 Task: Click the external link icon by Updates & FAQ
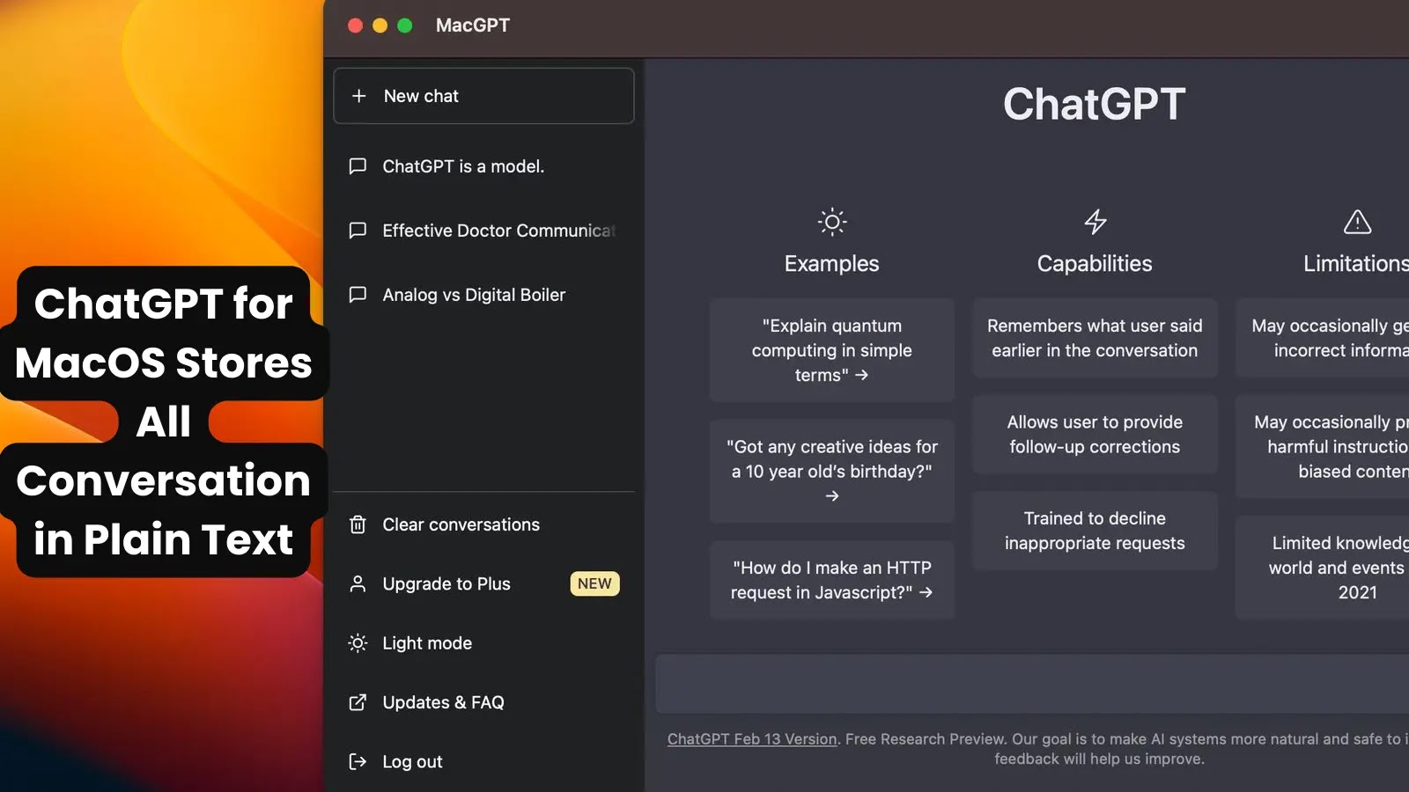tap(358, 702)
